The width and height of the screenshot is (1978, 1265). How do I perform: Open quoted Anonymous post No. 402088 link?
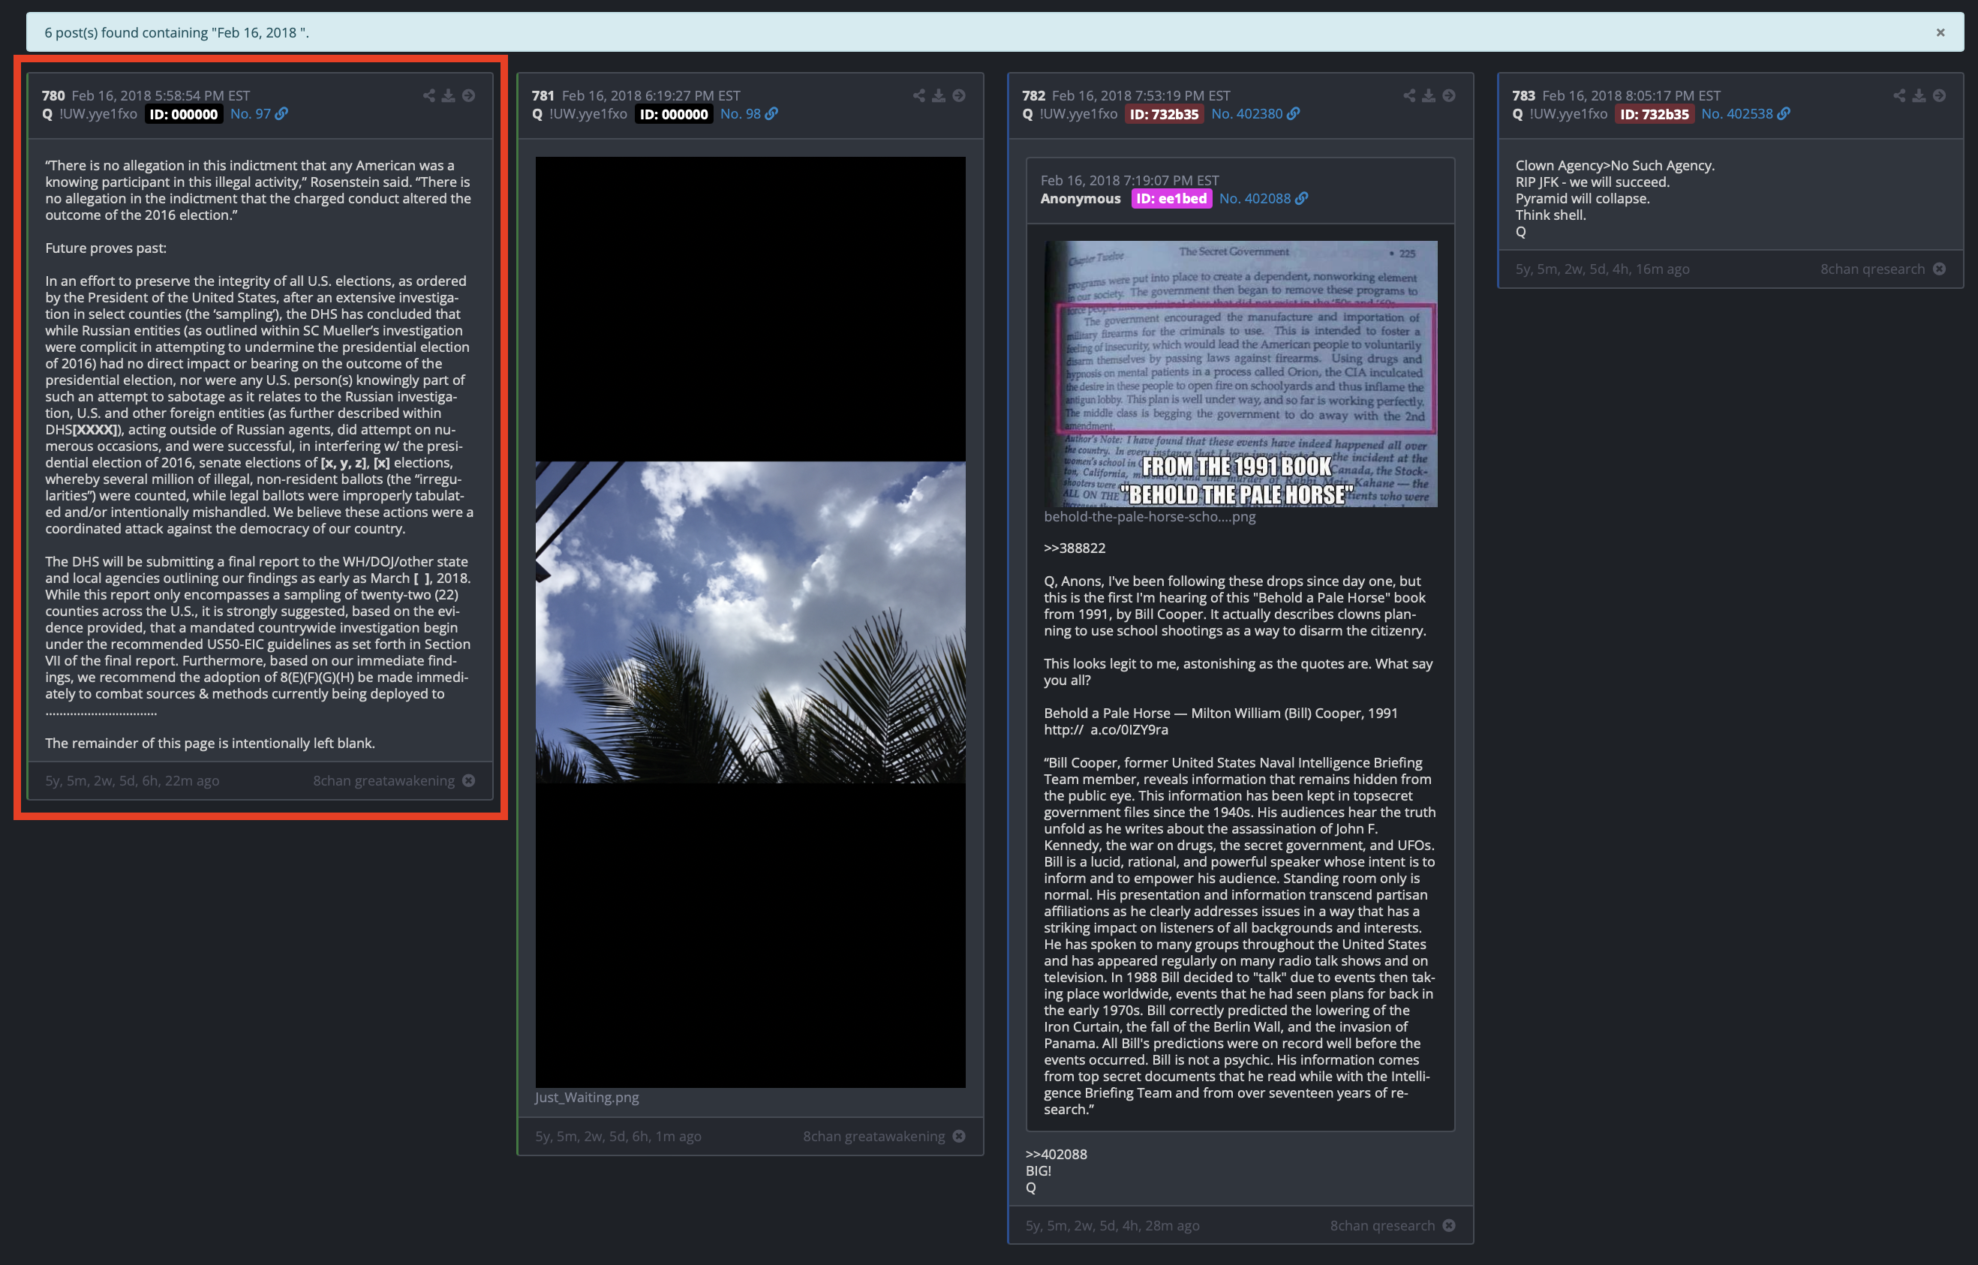(1264, 199)
